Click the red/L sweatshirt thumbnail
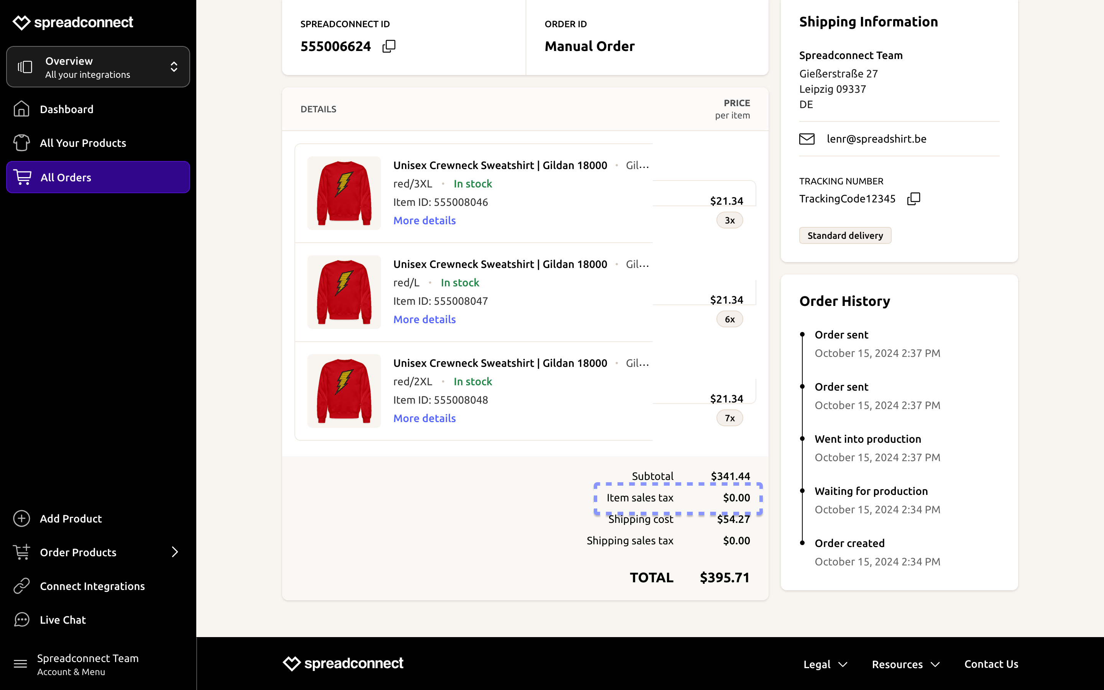The height and width of the screenshot is (690, 1104). [344, 292]
